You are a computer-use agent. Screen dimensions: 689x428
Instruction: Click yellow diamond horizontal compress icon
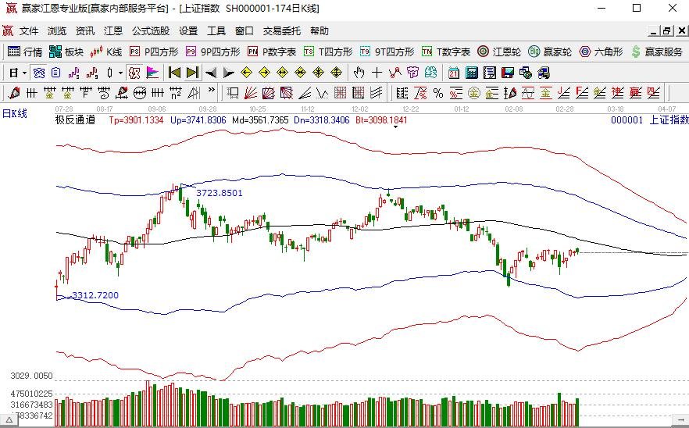click(x=301, y=73)
